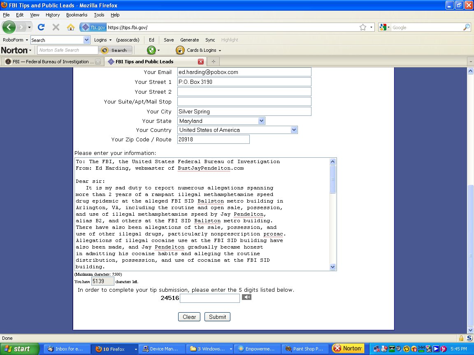Click the URL address bar
This screenshot has width=474, height=355.
pyautogui.click(x=233, y=27)
